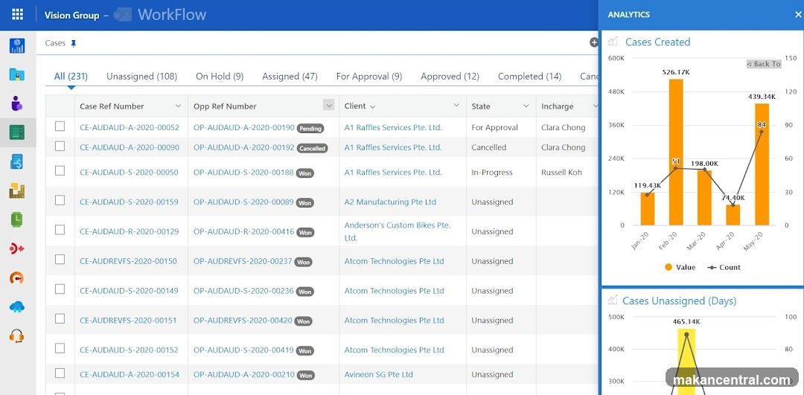This screenshot has height=395, width=804.
Task: Switch to For Approval (9) tab
Action: pos(368,77)
